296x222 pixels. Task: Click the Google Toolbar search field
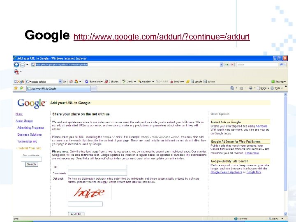[x=44, y=81]
